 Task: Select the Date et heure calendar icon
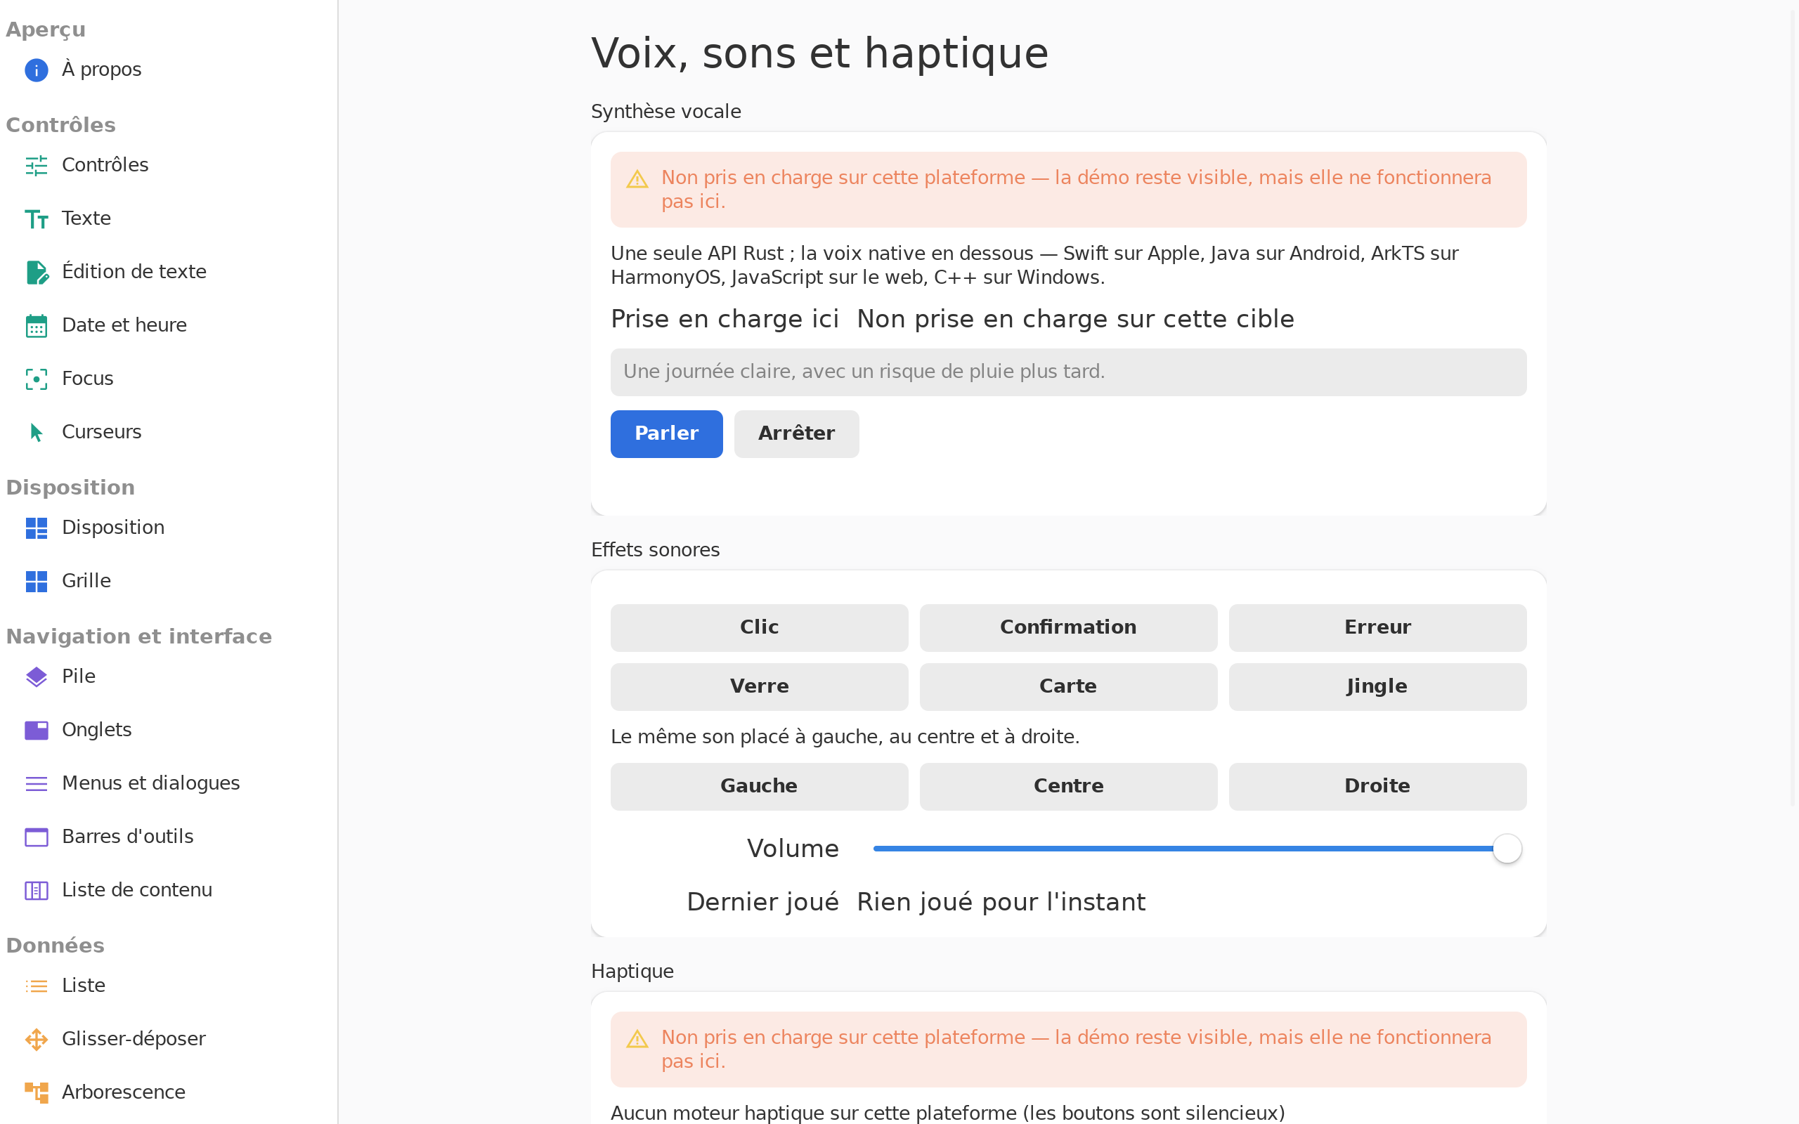click(36, 325)
